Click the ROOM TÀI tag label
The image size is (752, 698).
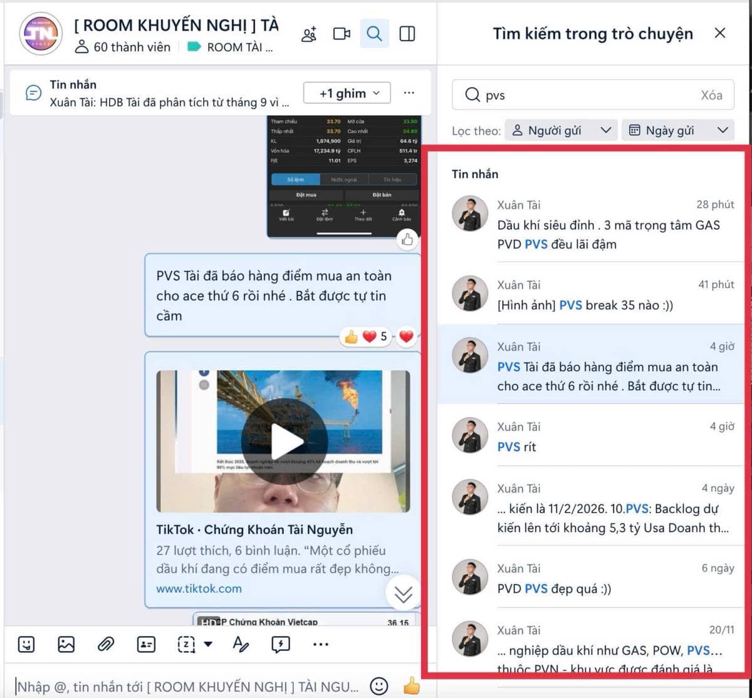pos(231,47)
